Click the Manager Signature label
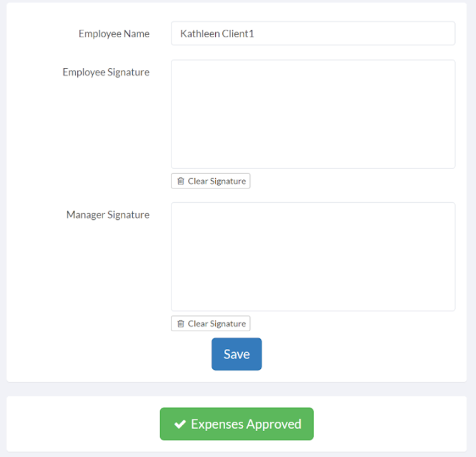Screen dimensions: 476x457 tap(108, 215)
